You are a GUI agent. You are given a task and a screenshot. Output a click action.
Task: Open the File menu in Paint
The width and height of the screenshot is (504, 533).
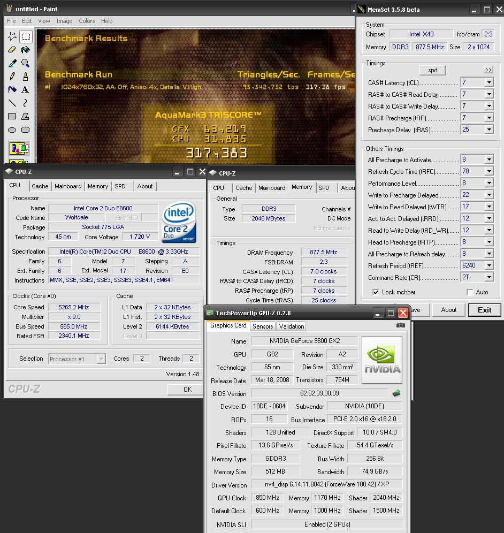click(x=11, y=21)
